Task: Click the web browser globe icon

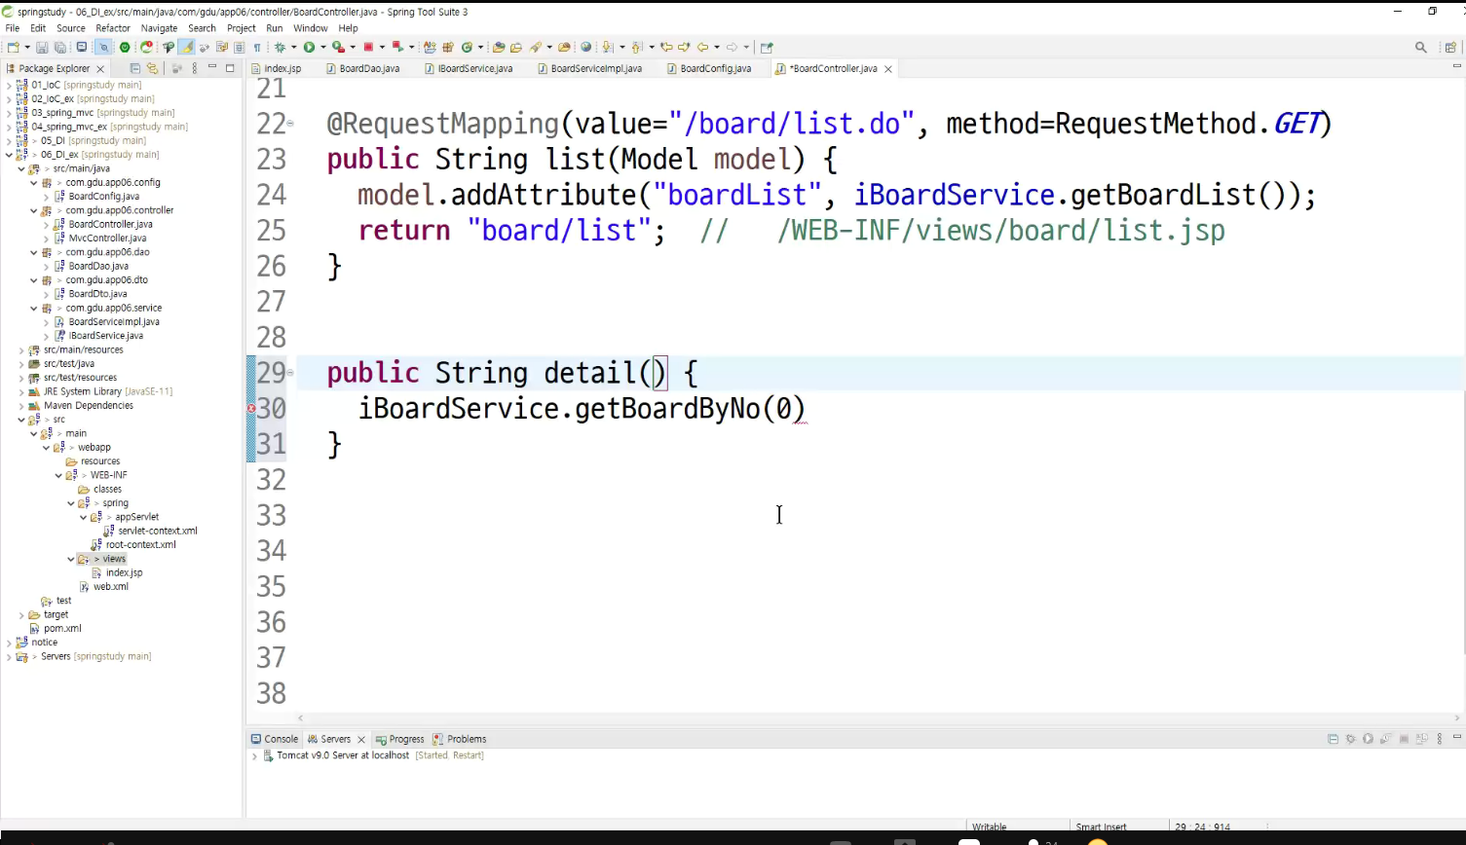Action: (585, 47)
